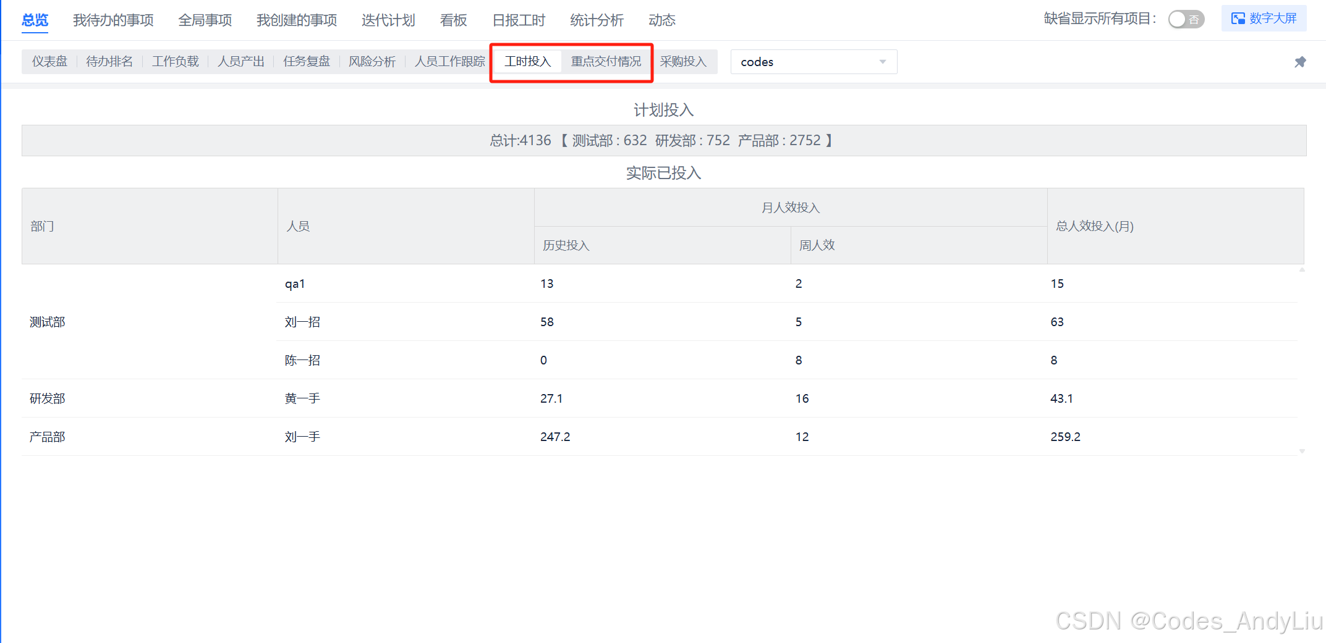Click the table scrollbar up arrow

[1302, 269]
